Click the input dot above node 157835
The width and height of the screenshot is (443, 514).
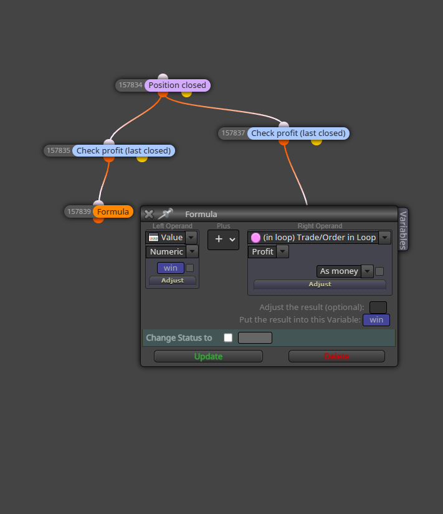pos(109,142)
